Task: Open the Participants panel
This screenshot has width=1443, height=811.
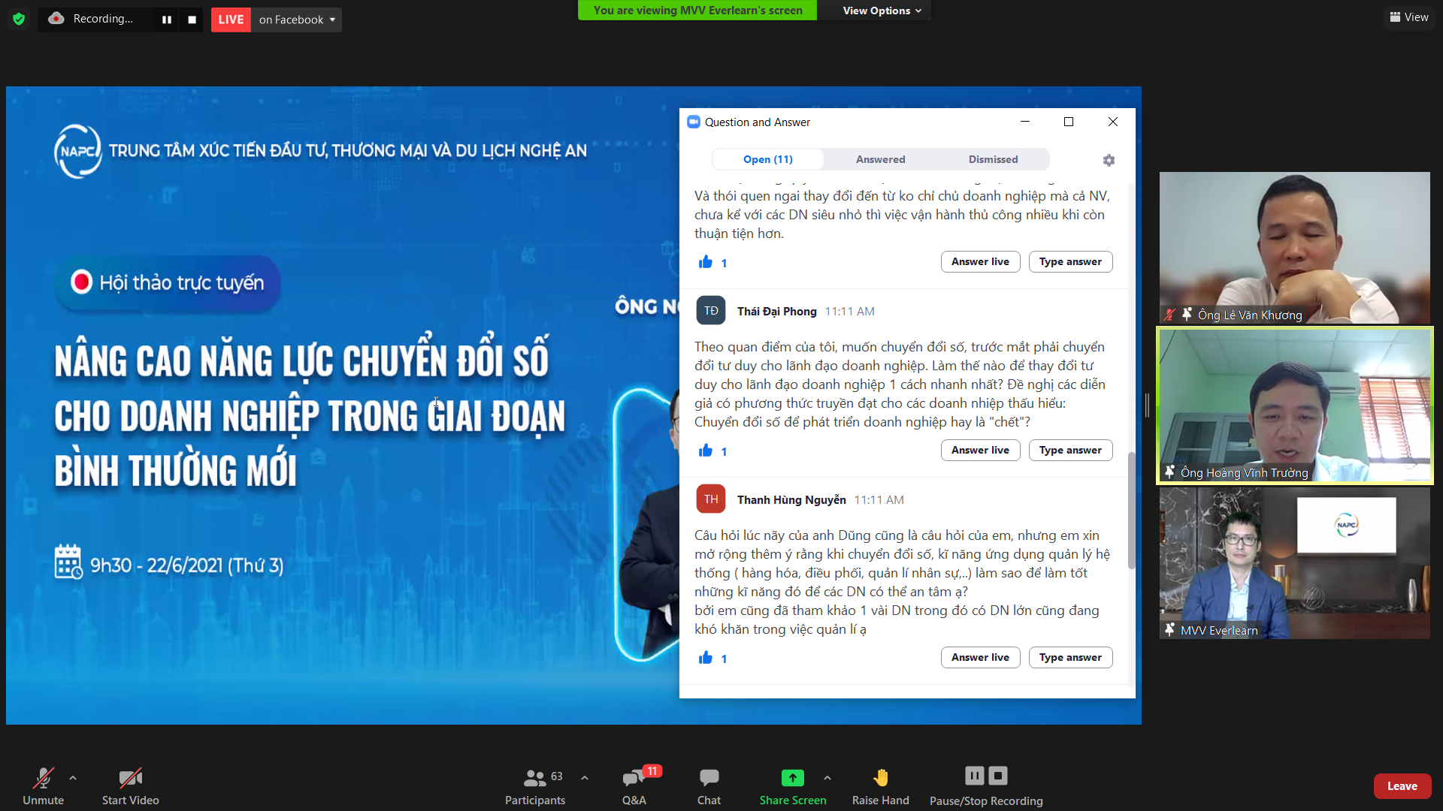Action: click(534, 785)
